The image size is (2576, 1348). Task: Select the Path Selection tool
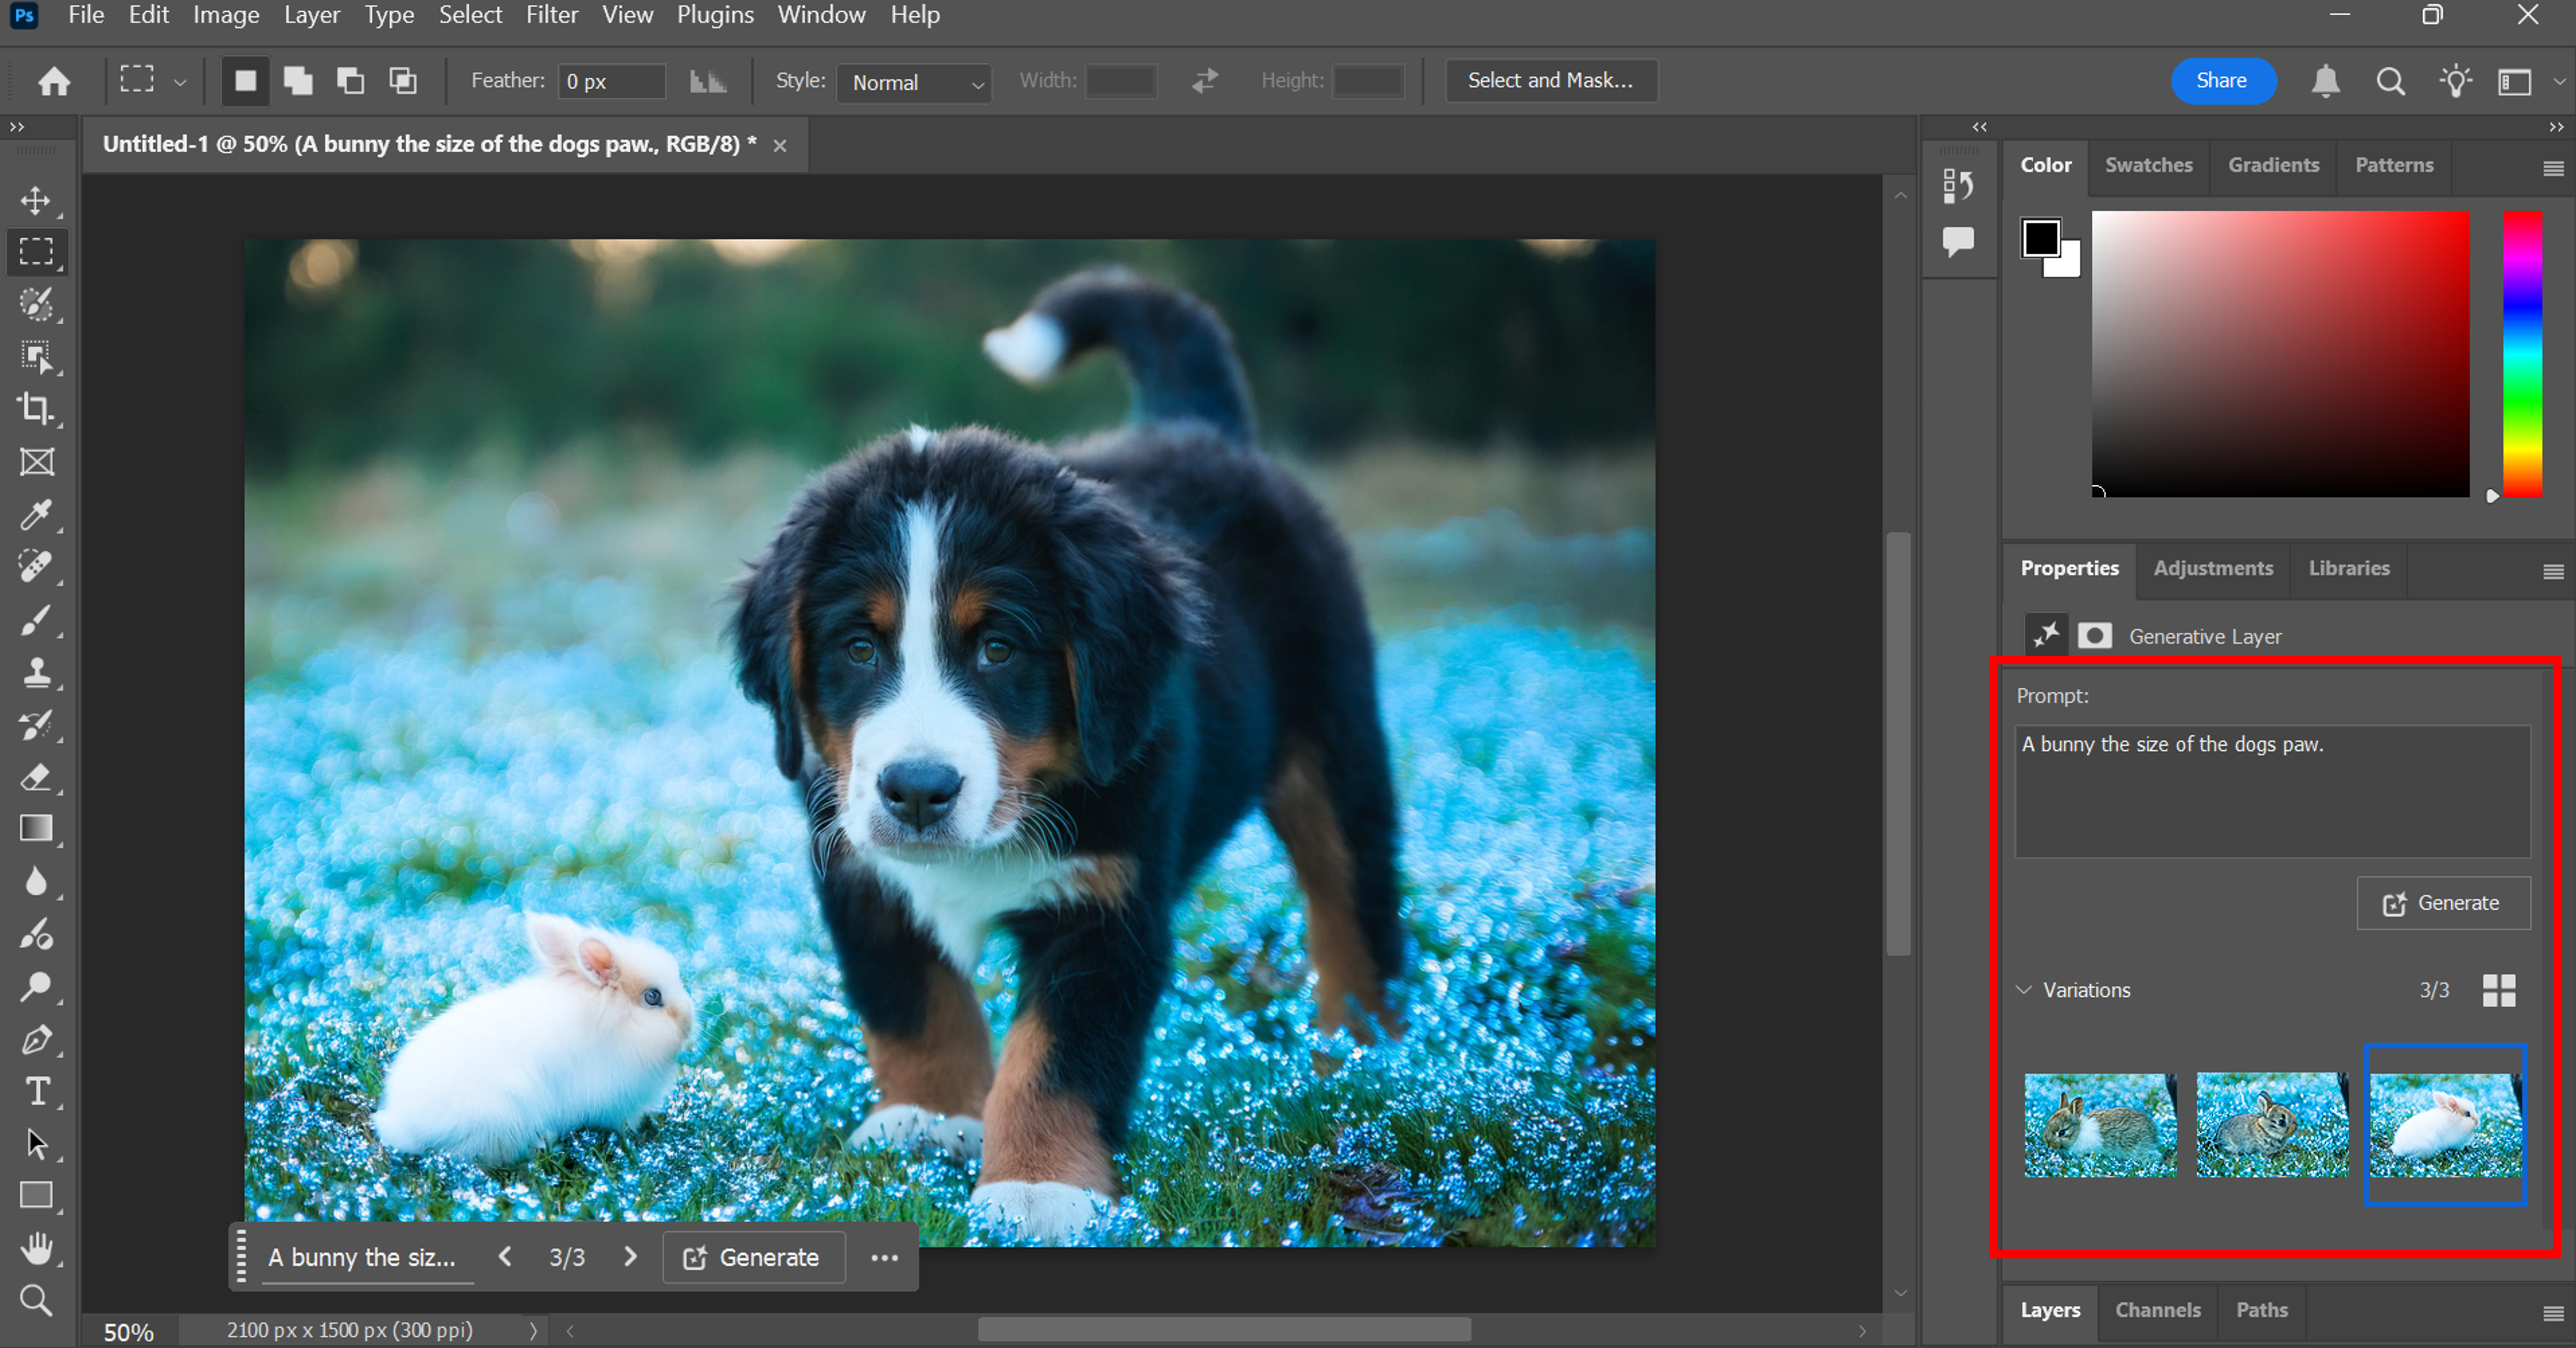click(36, 1144)
